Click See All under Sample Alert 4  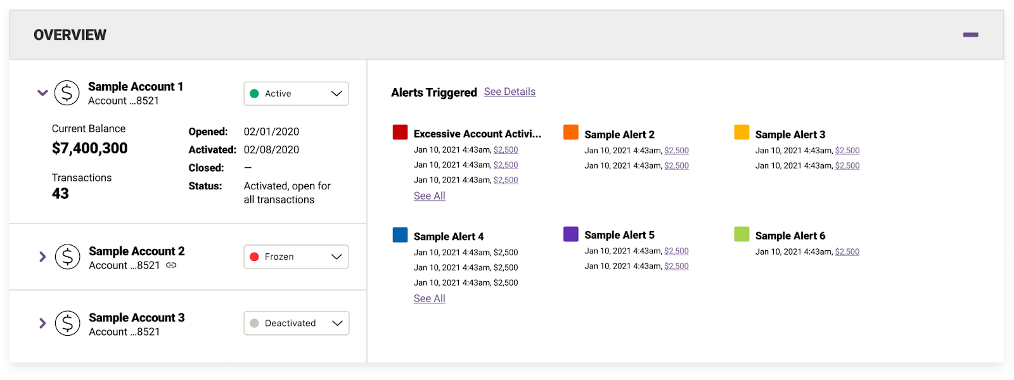point(430,299)
